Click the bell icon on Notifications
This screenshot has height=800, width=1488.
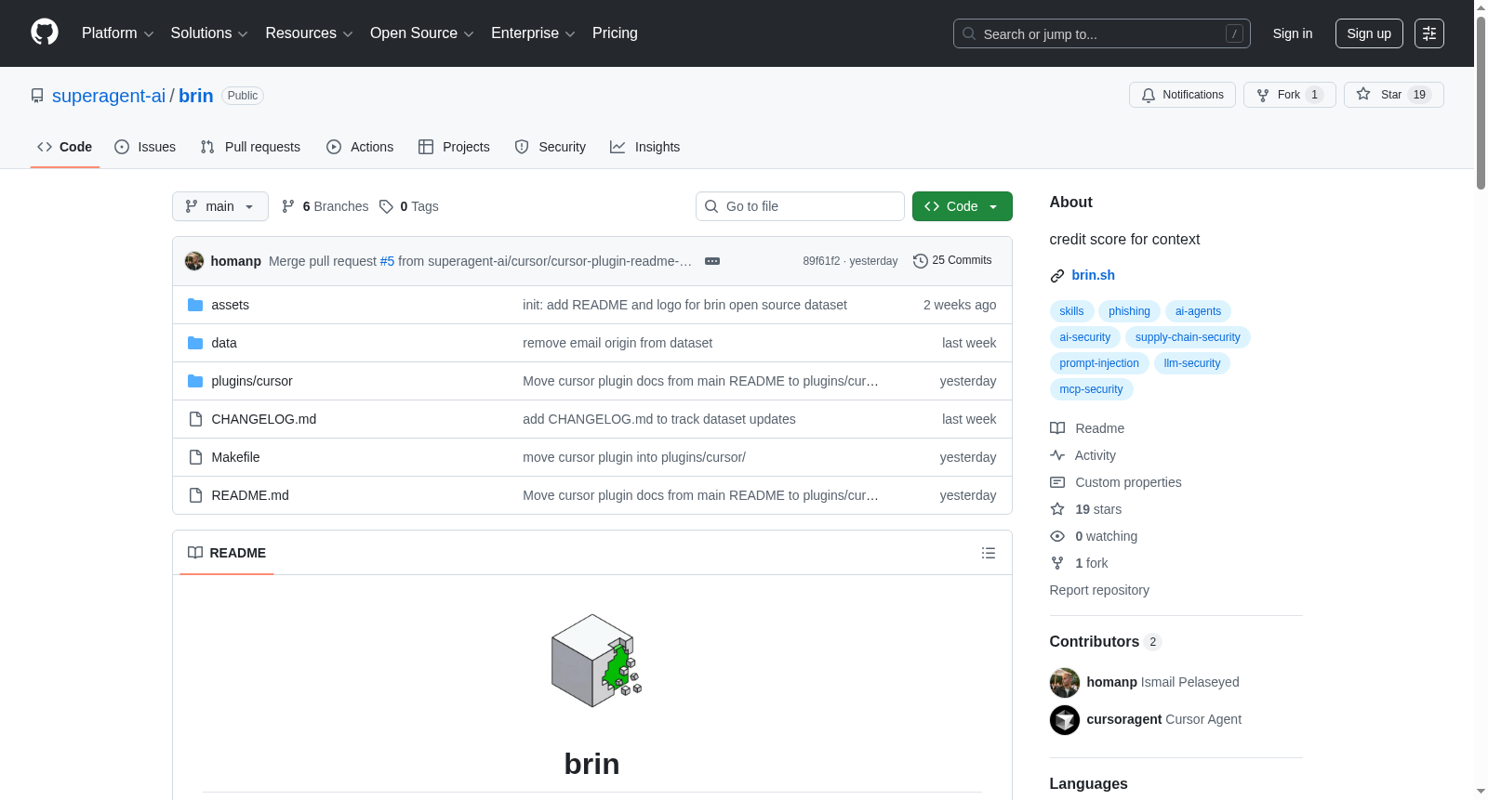1149,95
